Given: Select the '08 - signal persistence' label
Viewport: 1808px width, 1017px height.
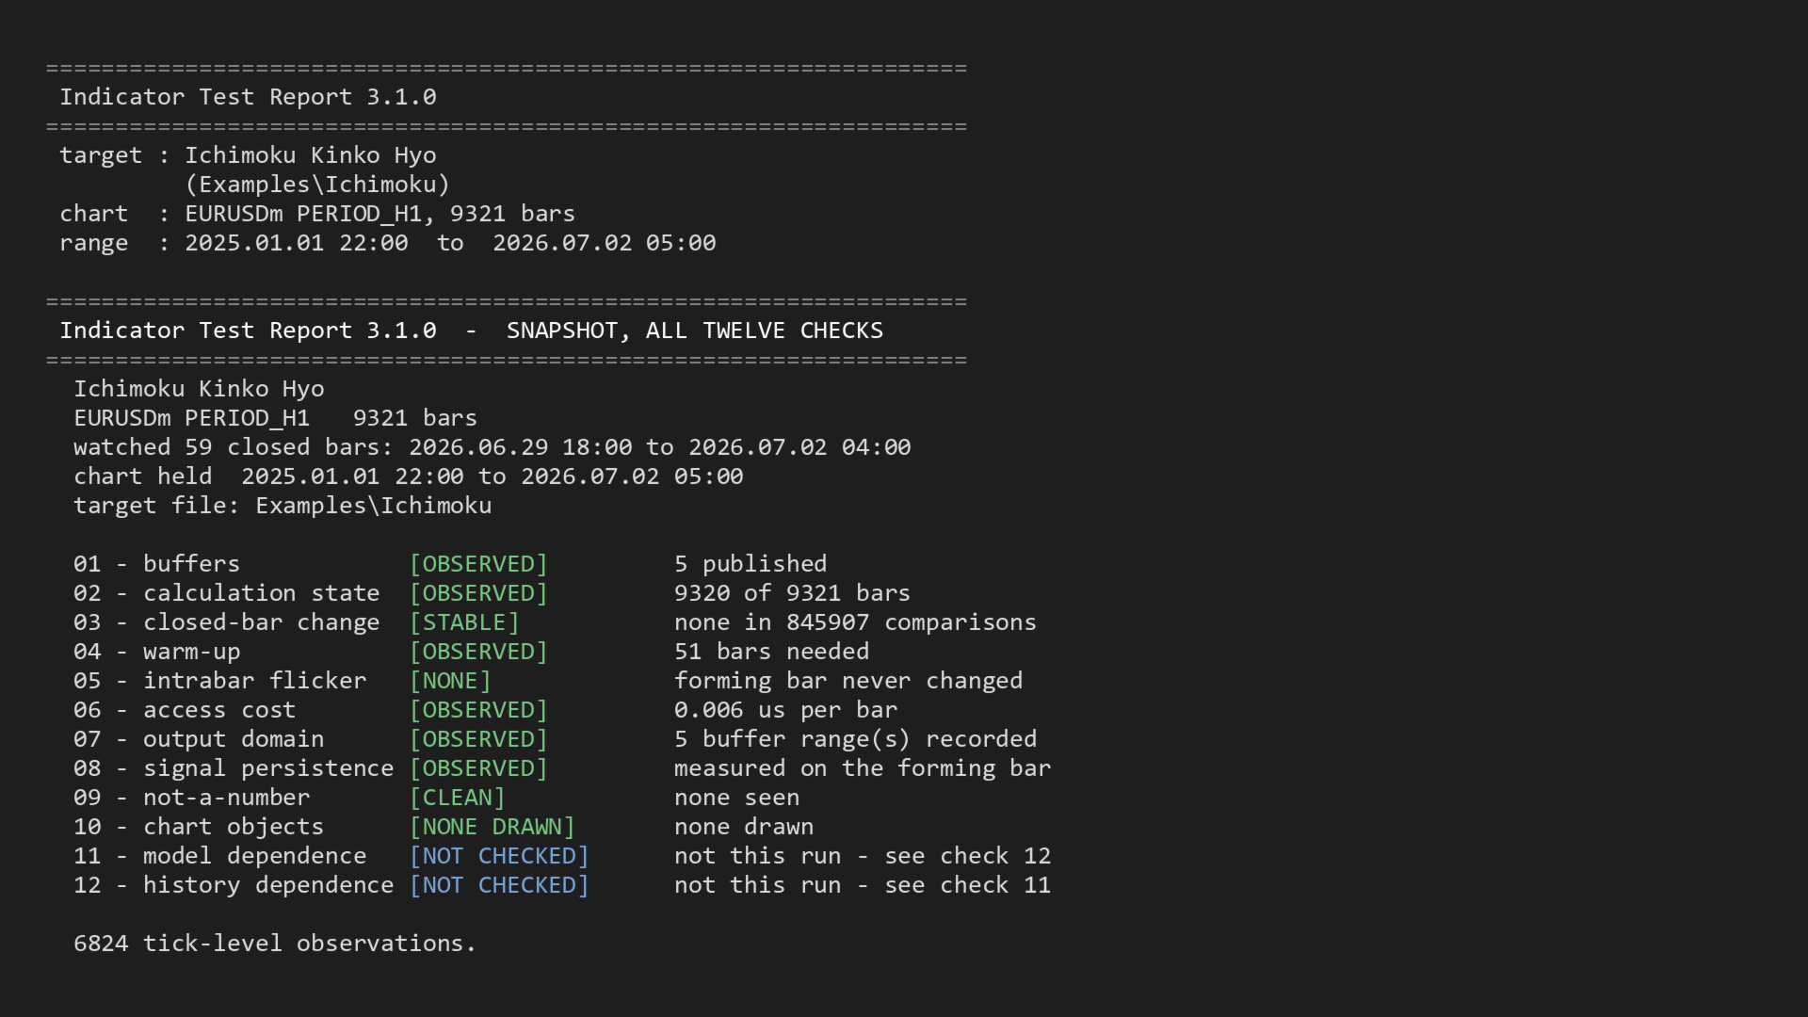Looking at the screenshot, I should (234, 768).
